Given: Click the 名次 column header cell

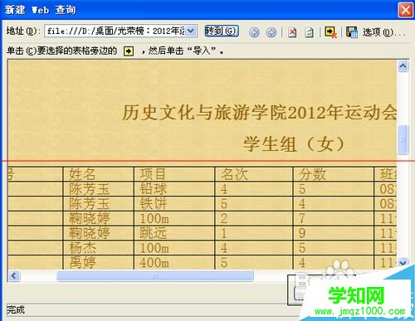Looking at the screenshot, I should pos(253,174).
